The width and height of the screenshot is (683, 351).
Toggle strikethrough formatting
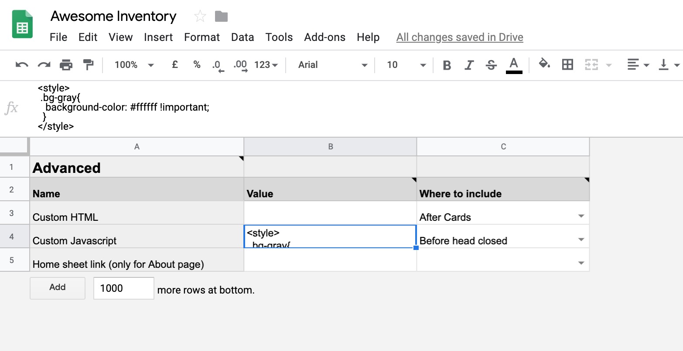[x=491, y=65]
